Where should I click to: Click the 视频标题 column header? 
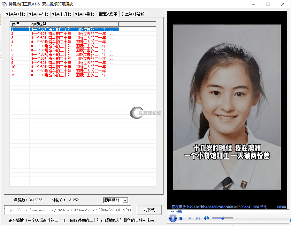73,24
